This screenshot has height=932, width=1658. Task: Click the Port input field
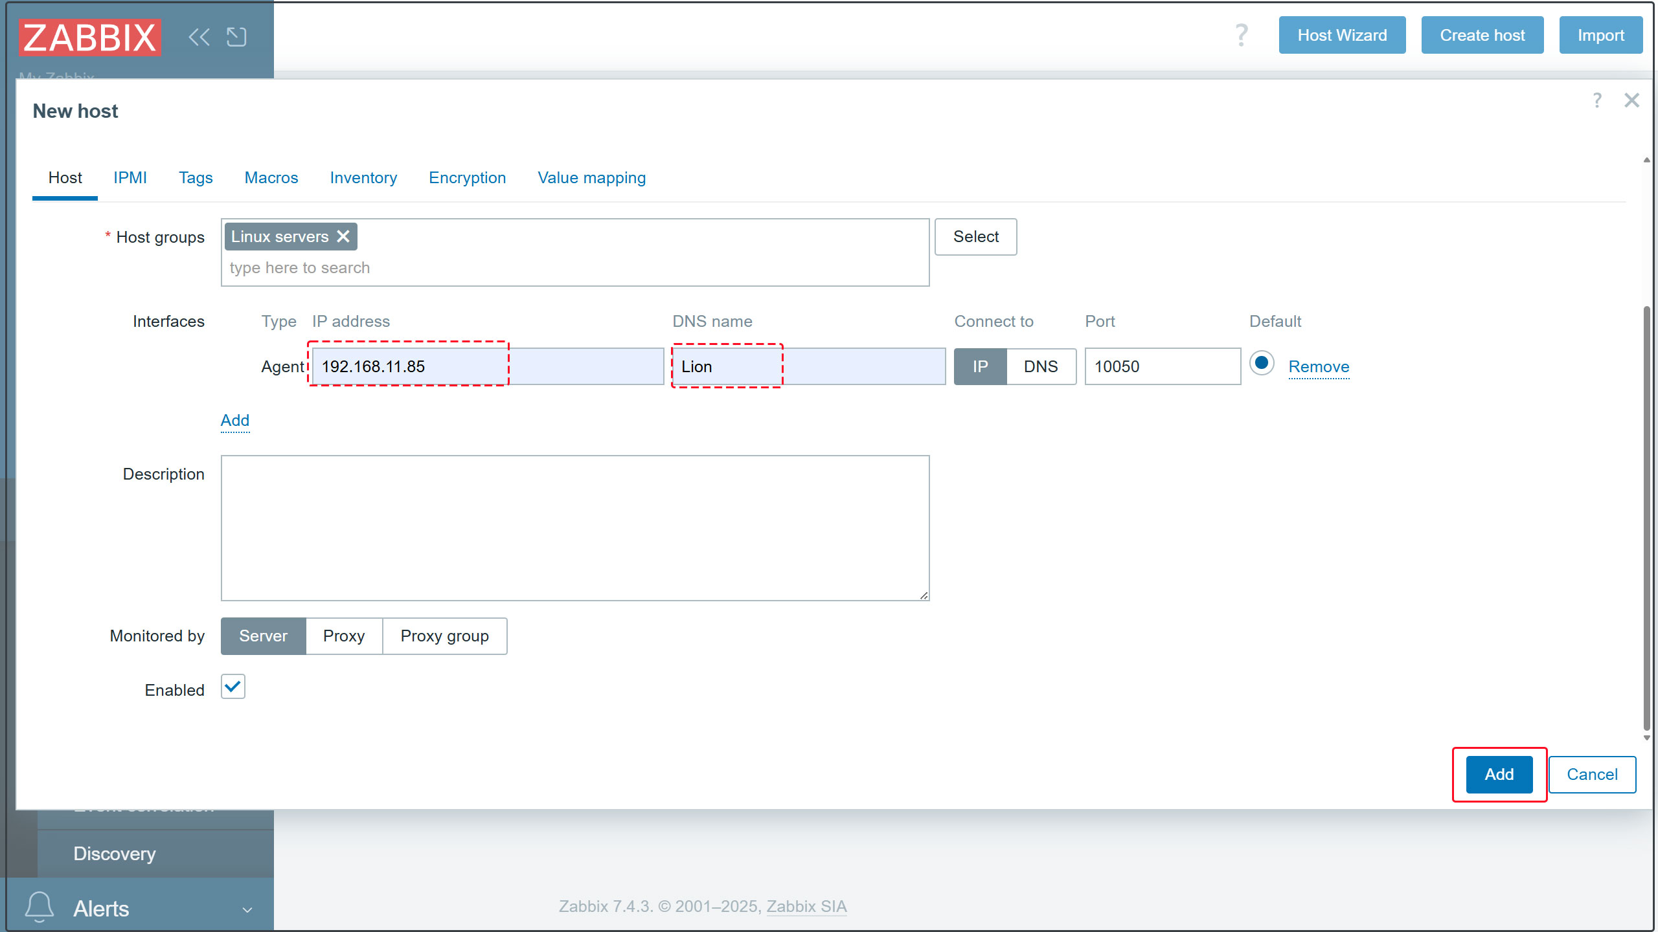point(1162,366)
